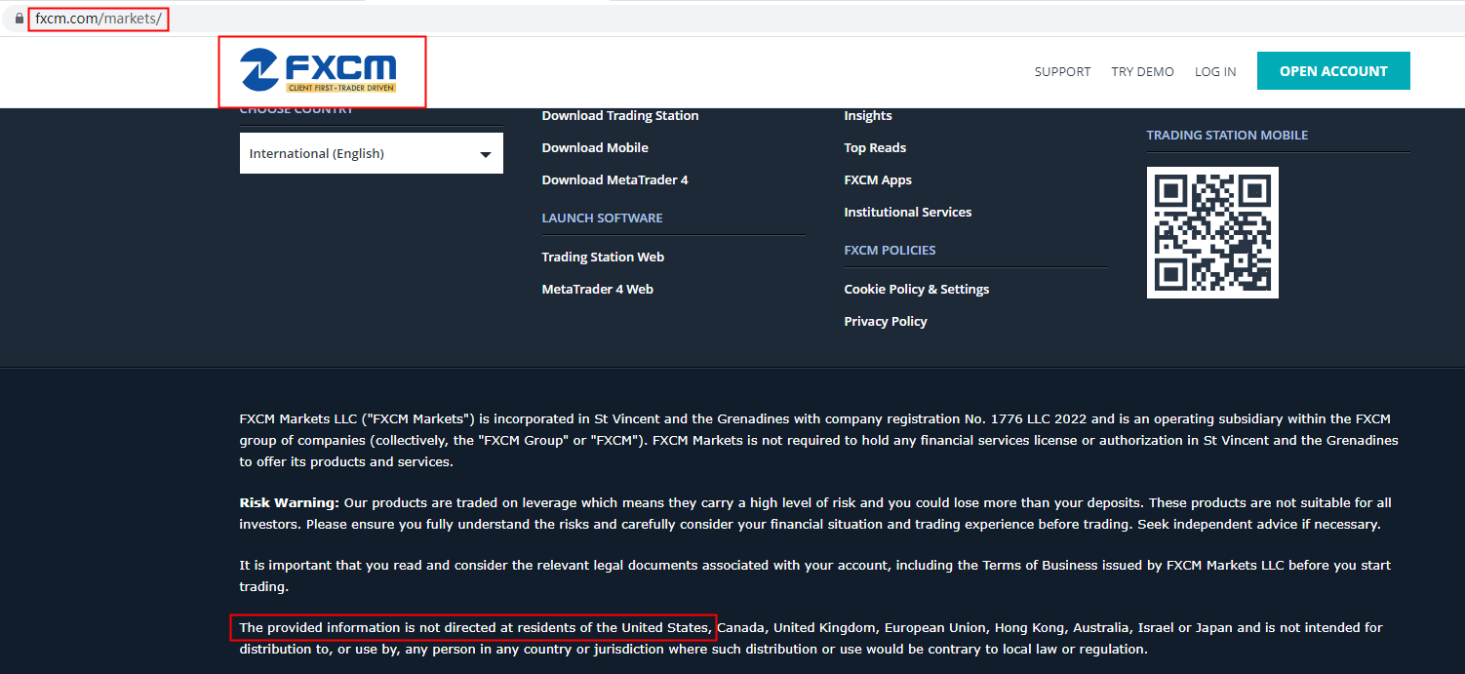Open Download Trading Station link

(x=619, y=115)
